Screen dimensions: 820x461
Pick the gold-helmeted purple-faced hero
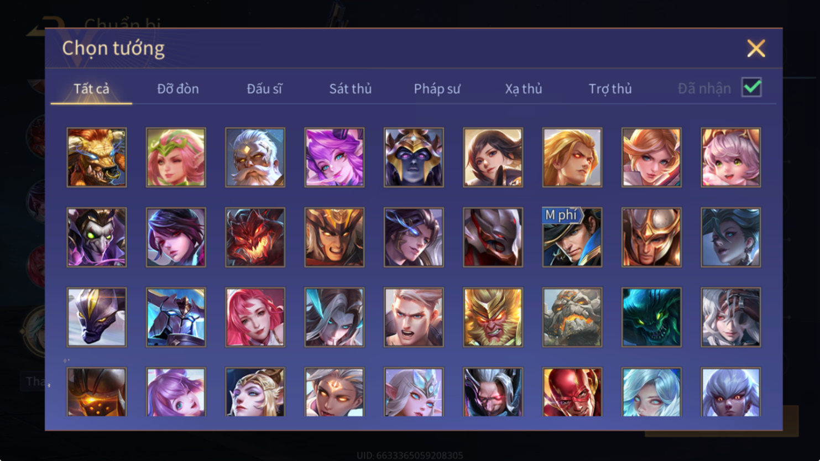414,158
